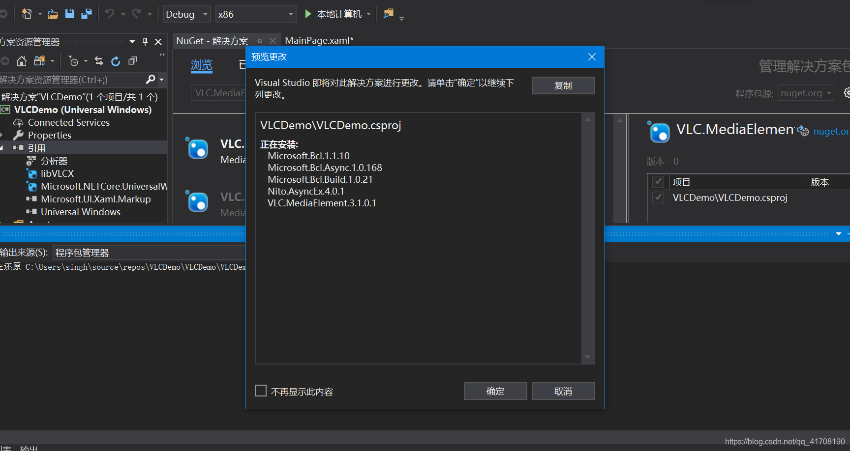
Task: Pin the Solution Explorer panel
Action: coord(145,41)
